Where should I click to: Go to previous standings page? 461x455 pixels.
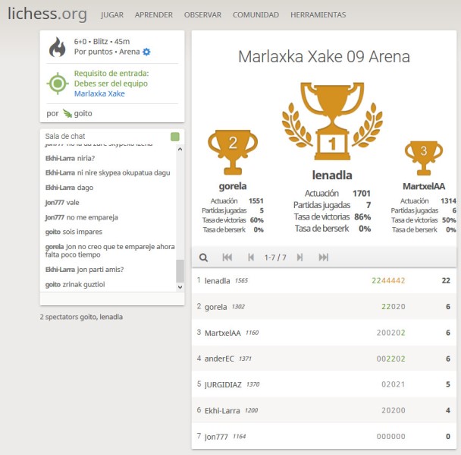coord(251,258)
